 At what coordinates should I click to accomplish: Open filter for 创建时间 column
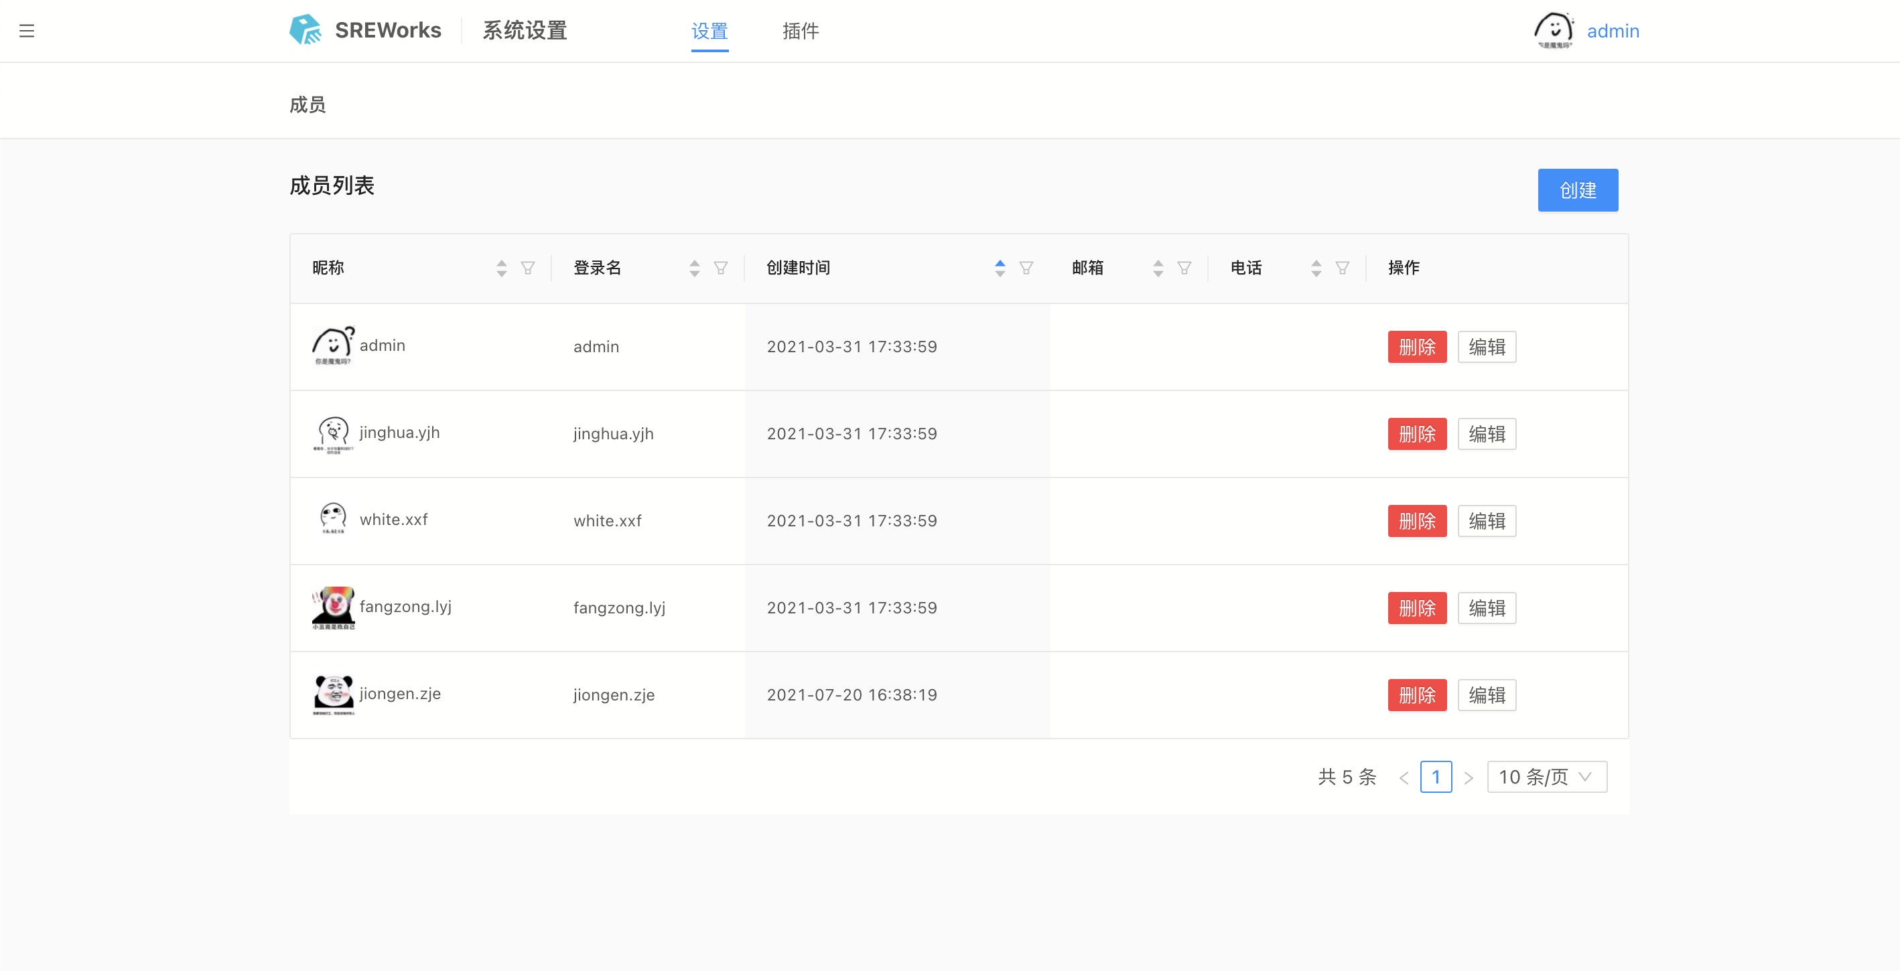pos(1026,268)
